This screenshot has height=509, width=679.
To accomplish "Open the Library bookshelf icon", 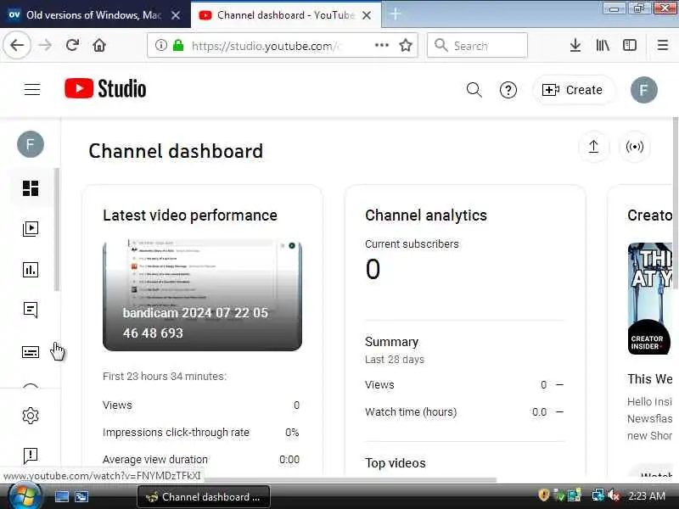I will pyautogui.click(x=603, y=45).
